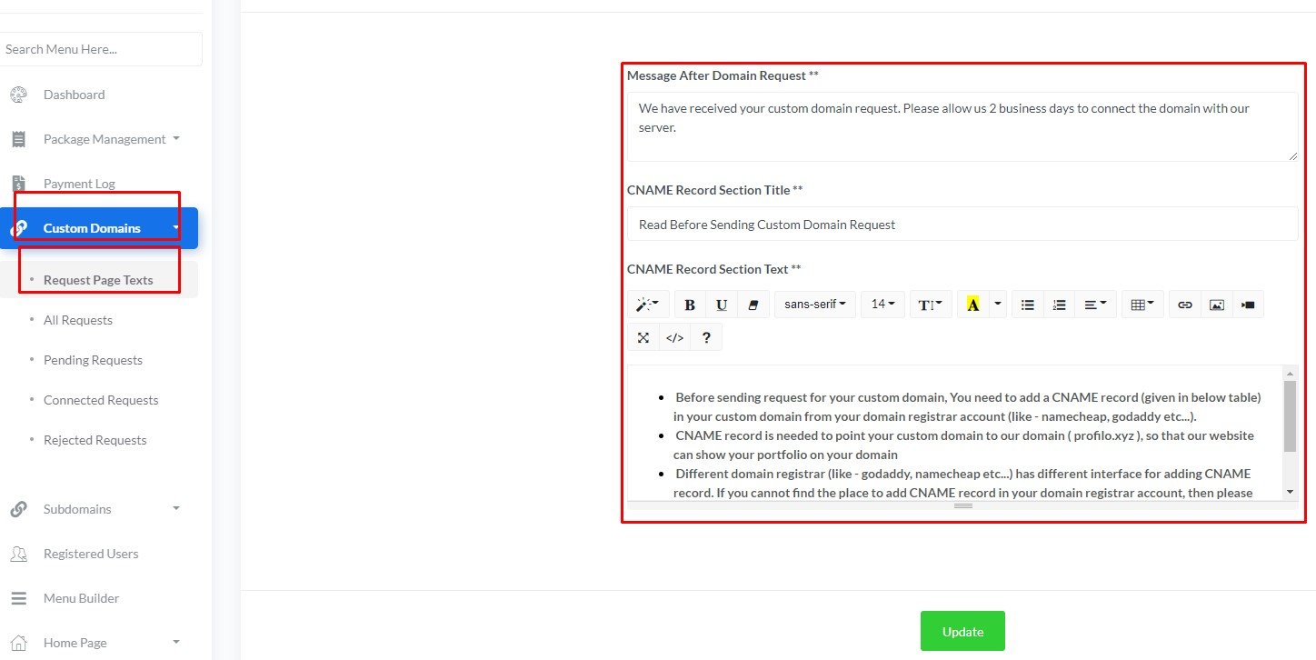Apply unordered list formatting

point(1027,304)
